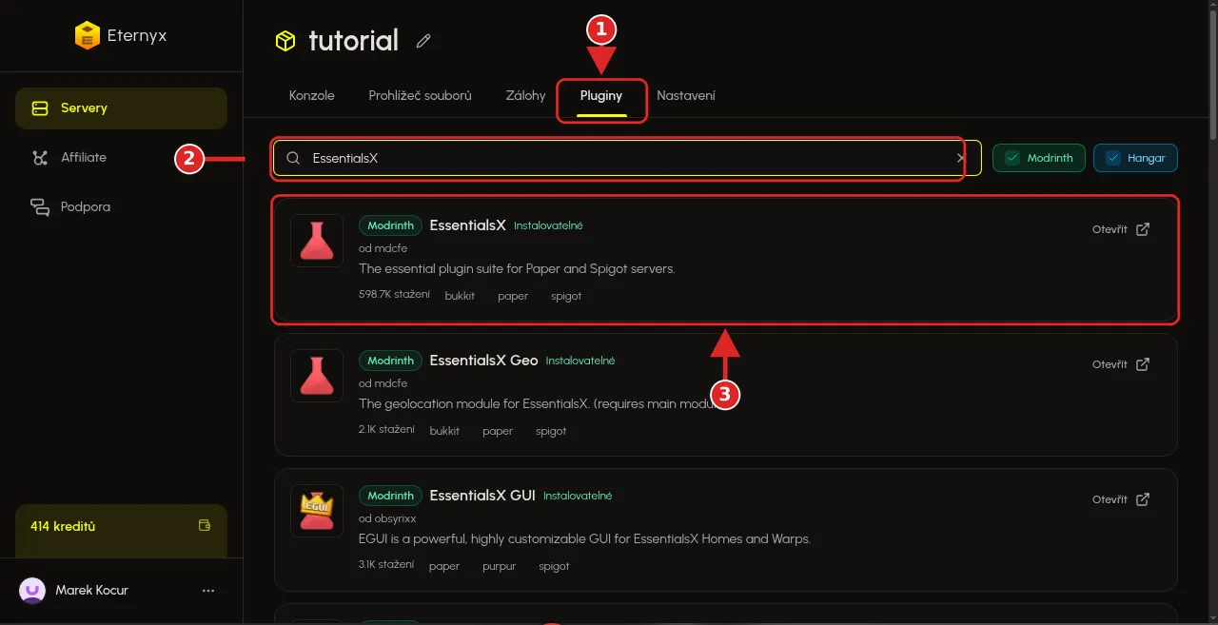This screenshot has width=1218, height=625.
Task: Click the Eternyx logo icon
Action: click(x=88, y=36)
